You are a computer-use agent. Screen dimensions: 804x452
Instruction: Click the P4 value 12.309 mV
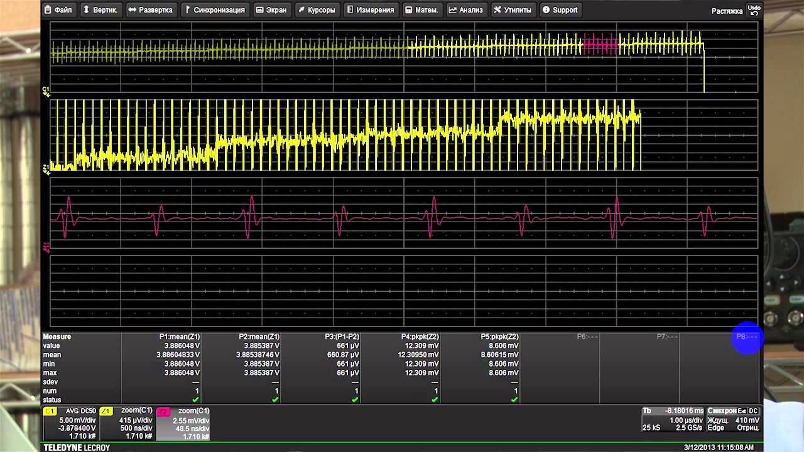(422, 346)
